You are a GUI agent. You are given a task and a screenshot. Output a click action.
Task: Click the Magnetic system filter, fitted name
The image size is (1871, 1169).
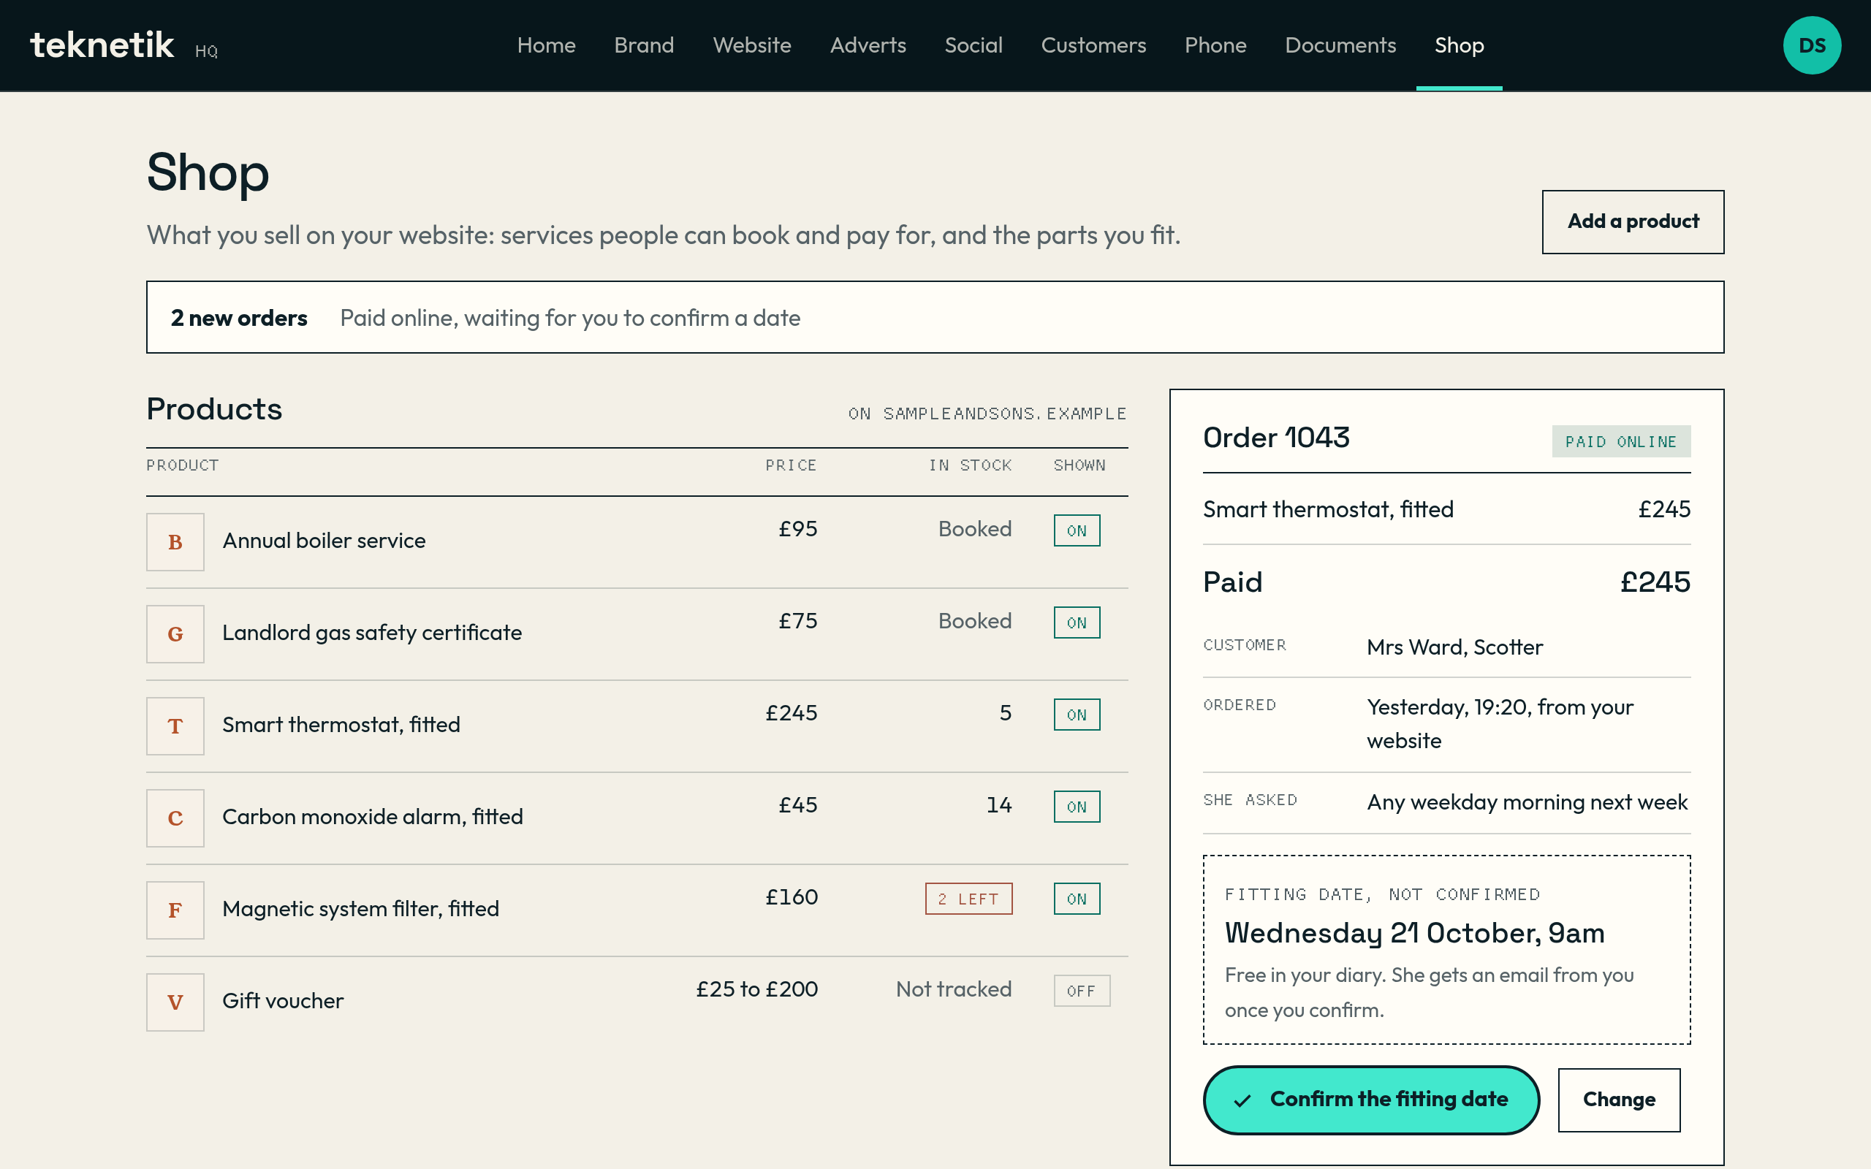click(x=360, y=908)
